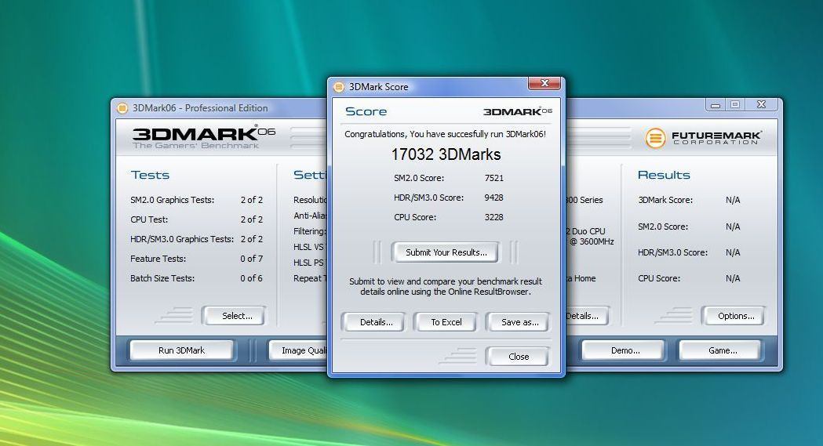
Task: Click the Congratulations message text
Action: pos(445,134)
